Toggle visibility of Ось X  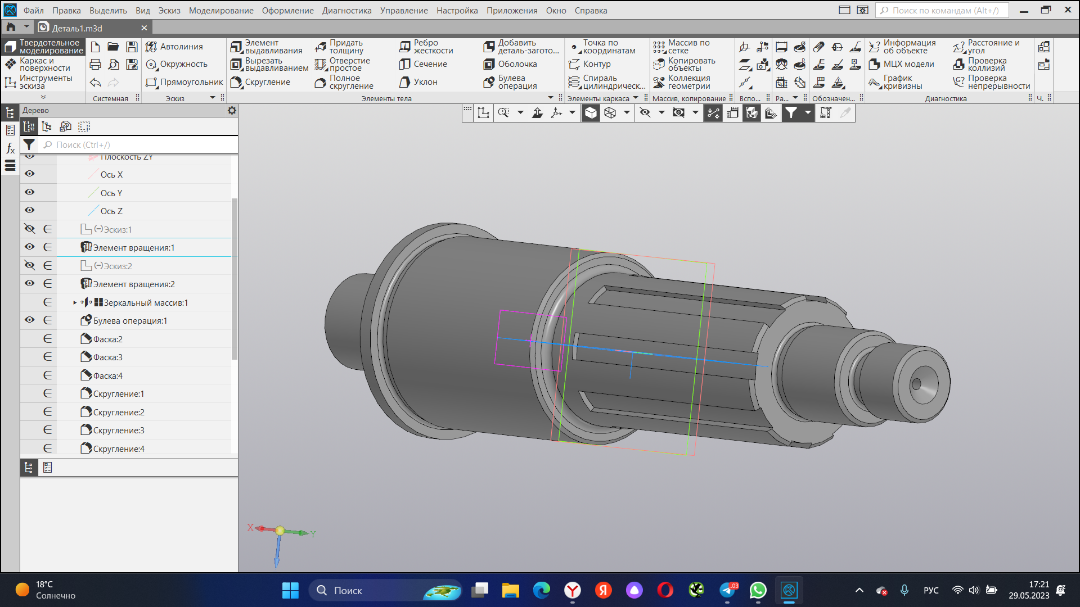click(30, 174)
